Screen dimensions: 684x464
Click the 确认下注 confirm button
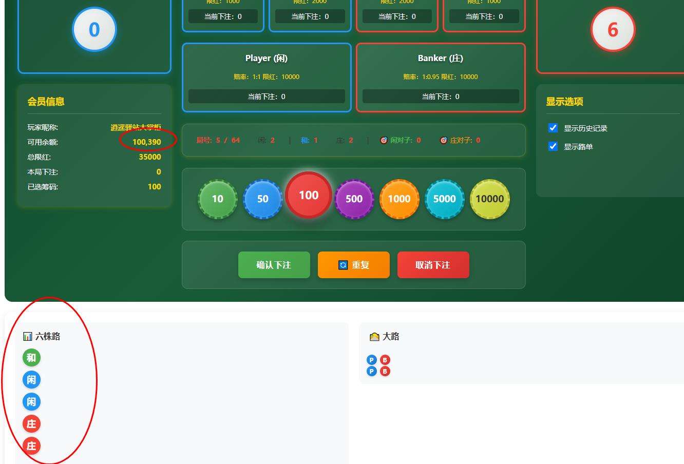click(274, 265)
